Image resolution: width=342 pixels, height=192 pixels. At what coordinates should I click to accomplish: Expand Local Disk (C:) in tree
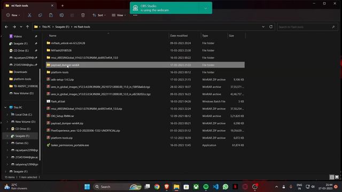click(x=7, y=115)
